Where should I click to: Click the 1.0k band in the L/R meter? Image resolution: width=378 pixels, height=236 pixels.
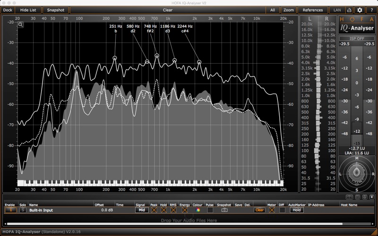coord(318,96)
